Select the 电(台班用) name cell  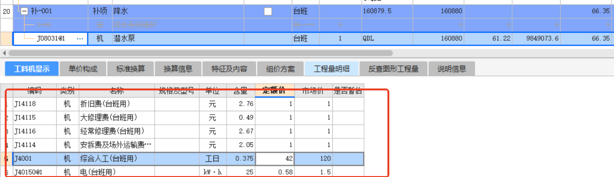tap(117, 172)
